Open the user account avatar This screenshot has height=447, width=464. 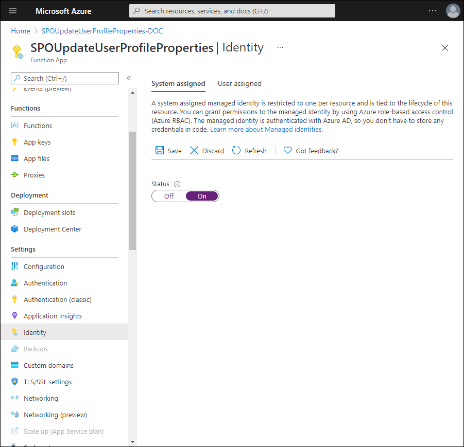[453, 11]
